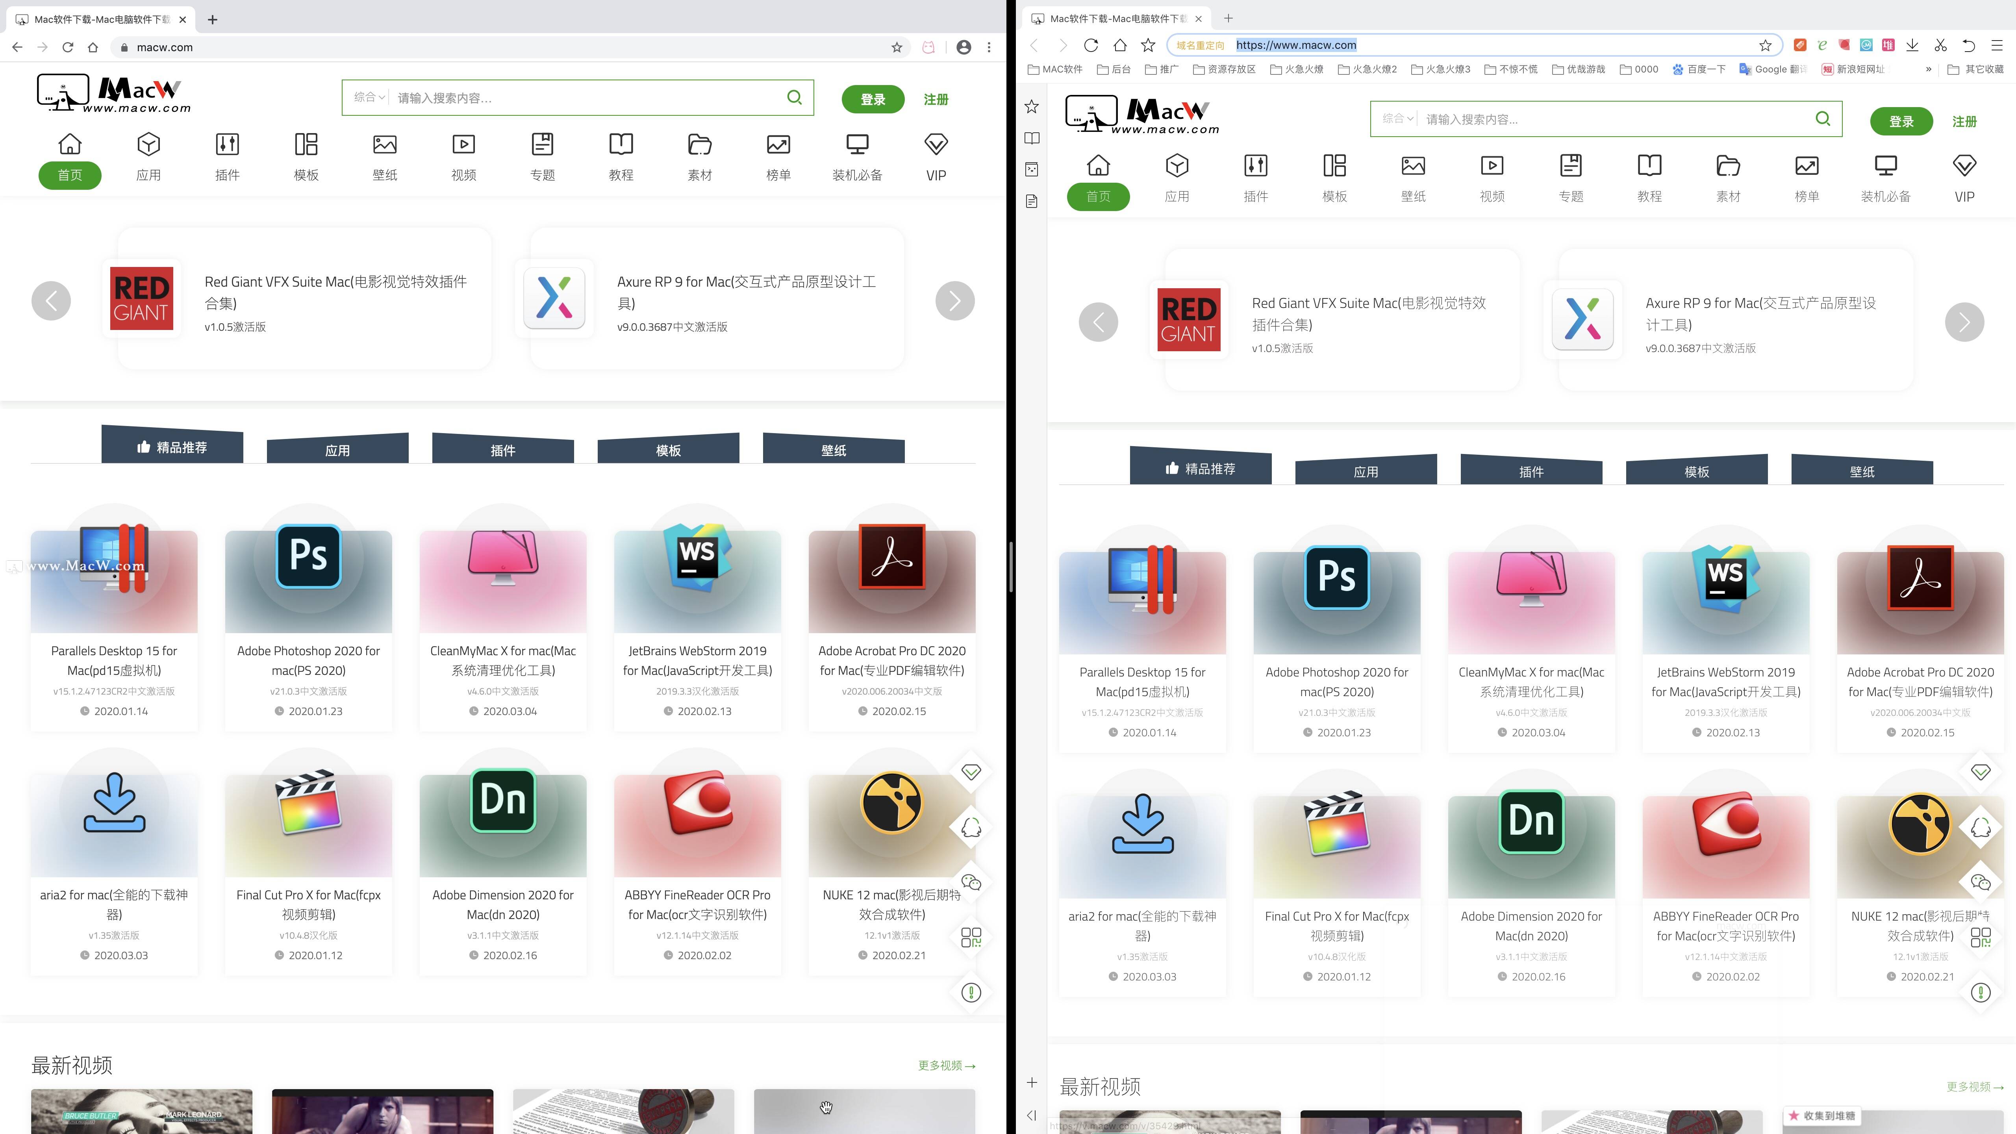
Task: Expand the 综合 search category dropdown on left
Action: (x=369, y=98)
